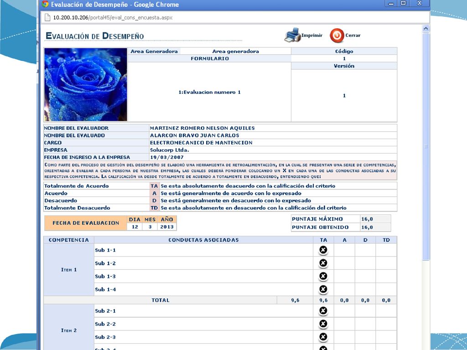Minimize the Evaluación de Desempeño window

click(x=391, y=4)
